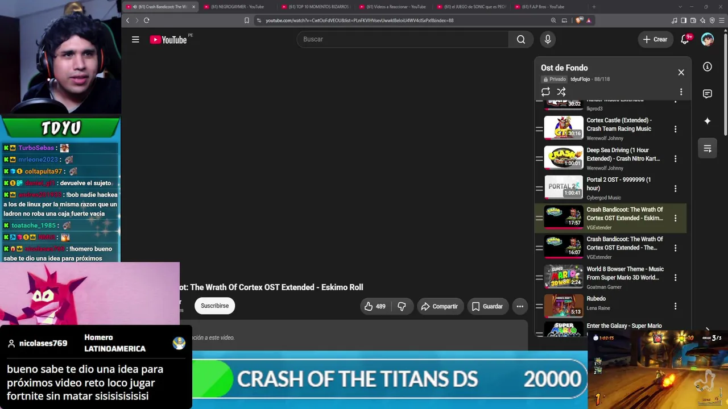Play the Portal 2 OST thumbnail
Image resolution: width=728 pixels, height=409 pixels.
pyautogui.click(x=564, y=187)
